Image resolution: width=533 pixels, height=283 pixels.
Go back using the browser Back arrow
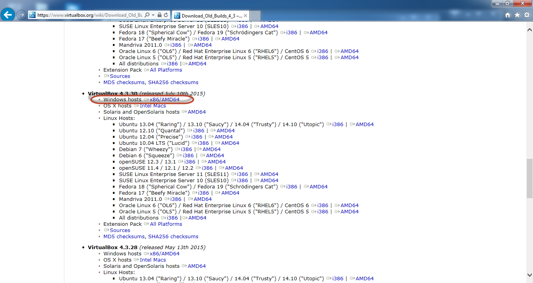tap(8, 15)
